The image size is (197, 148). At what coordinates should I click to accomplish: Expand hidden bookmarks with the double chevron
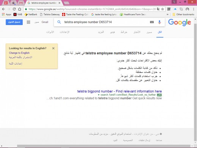[167, 14]
